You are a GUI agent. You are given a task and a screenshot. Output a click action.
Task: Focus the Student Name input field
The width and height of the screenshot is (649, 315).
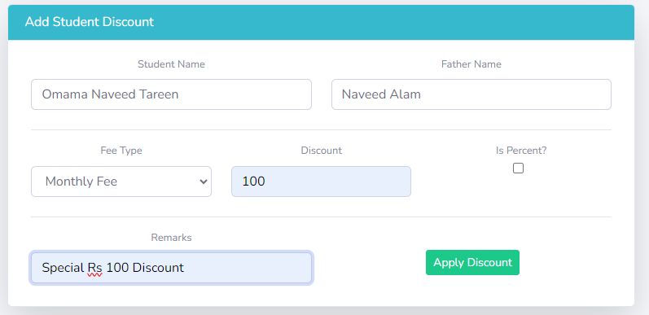point(171,94)
